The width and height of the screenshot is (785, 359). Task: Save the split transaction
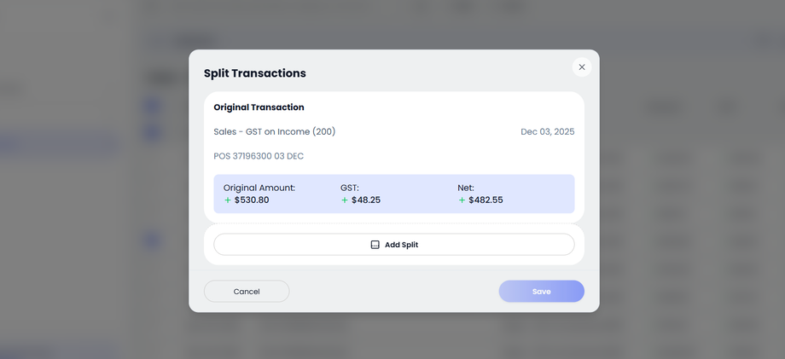(x=541, y=292)
